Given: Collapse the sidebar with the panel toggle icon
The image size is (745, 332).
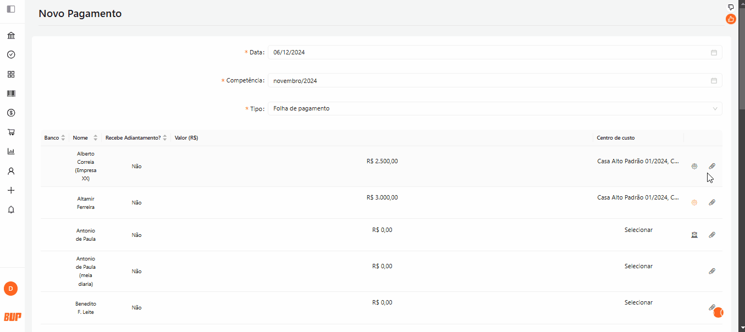Looking at the screenshot, I should pyautogui.click(x=11, y=9).
